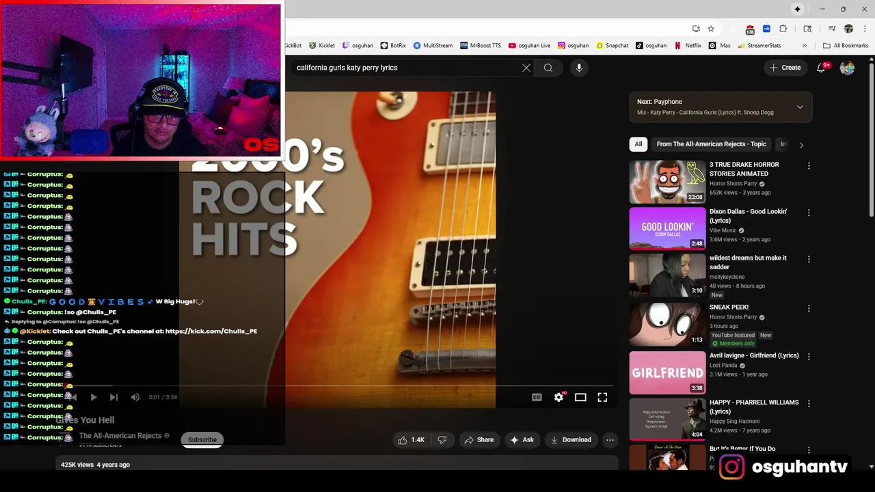
Task: Click the magnifying glass search button
Action: tap(548, 68)
